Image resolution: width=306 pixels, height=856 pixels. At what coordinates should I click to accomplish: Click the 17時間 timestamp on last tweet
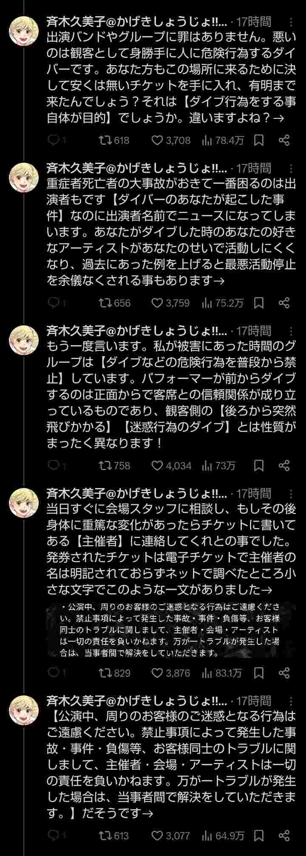[253, 701]
